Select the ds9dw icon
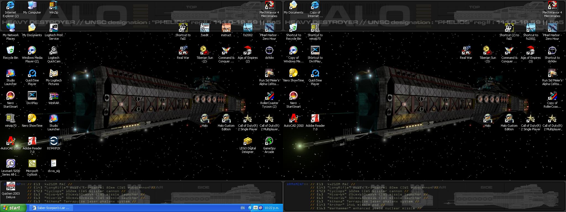The image size is (566, 212). (x=269, y=53)
